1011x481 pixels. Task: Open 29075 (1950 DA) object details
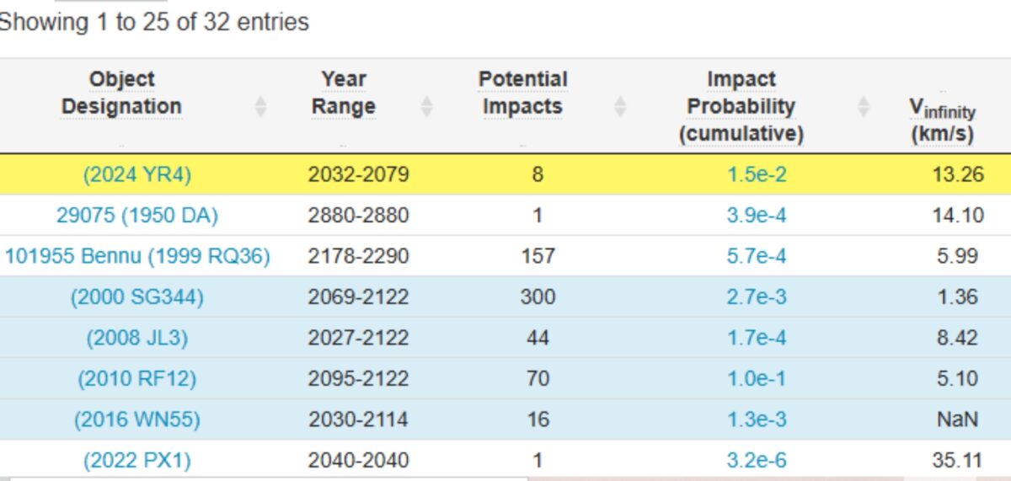tap(137, 216)
